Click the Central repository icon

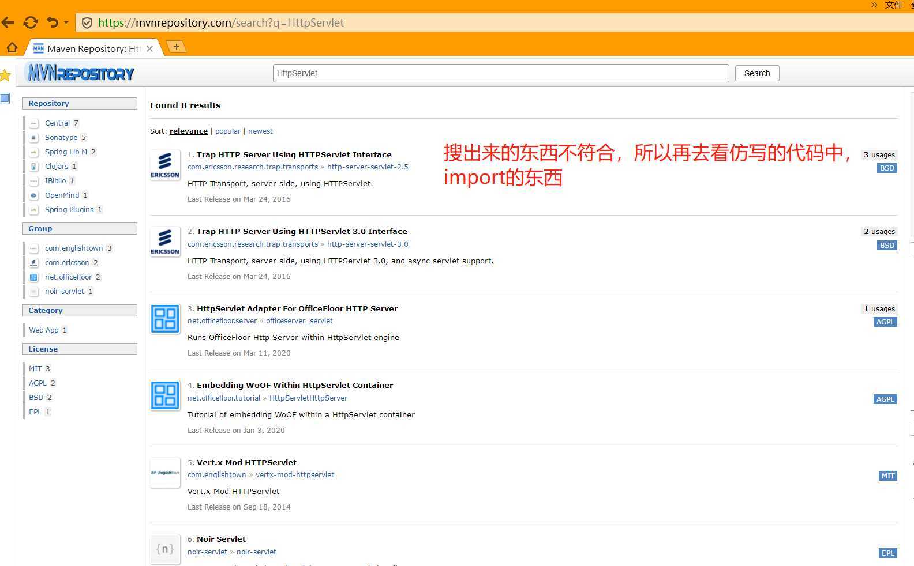34,123
